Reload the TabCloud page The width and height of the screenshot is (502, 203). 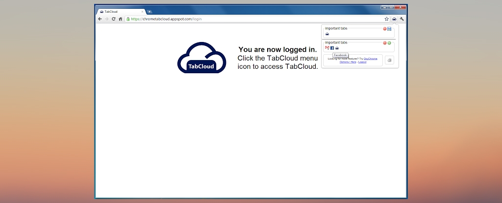click(x=113, y=19)
